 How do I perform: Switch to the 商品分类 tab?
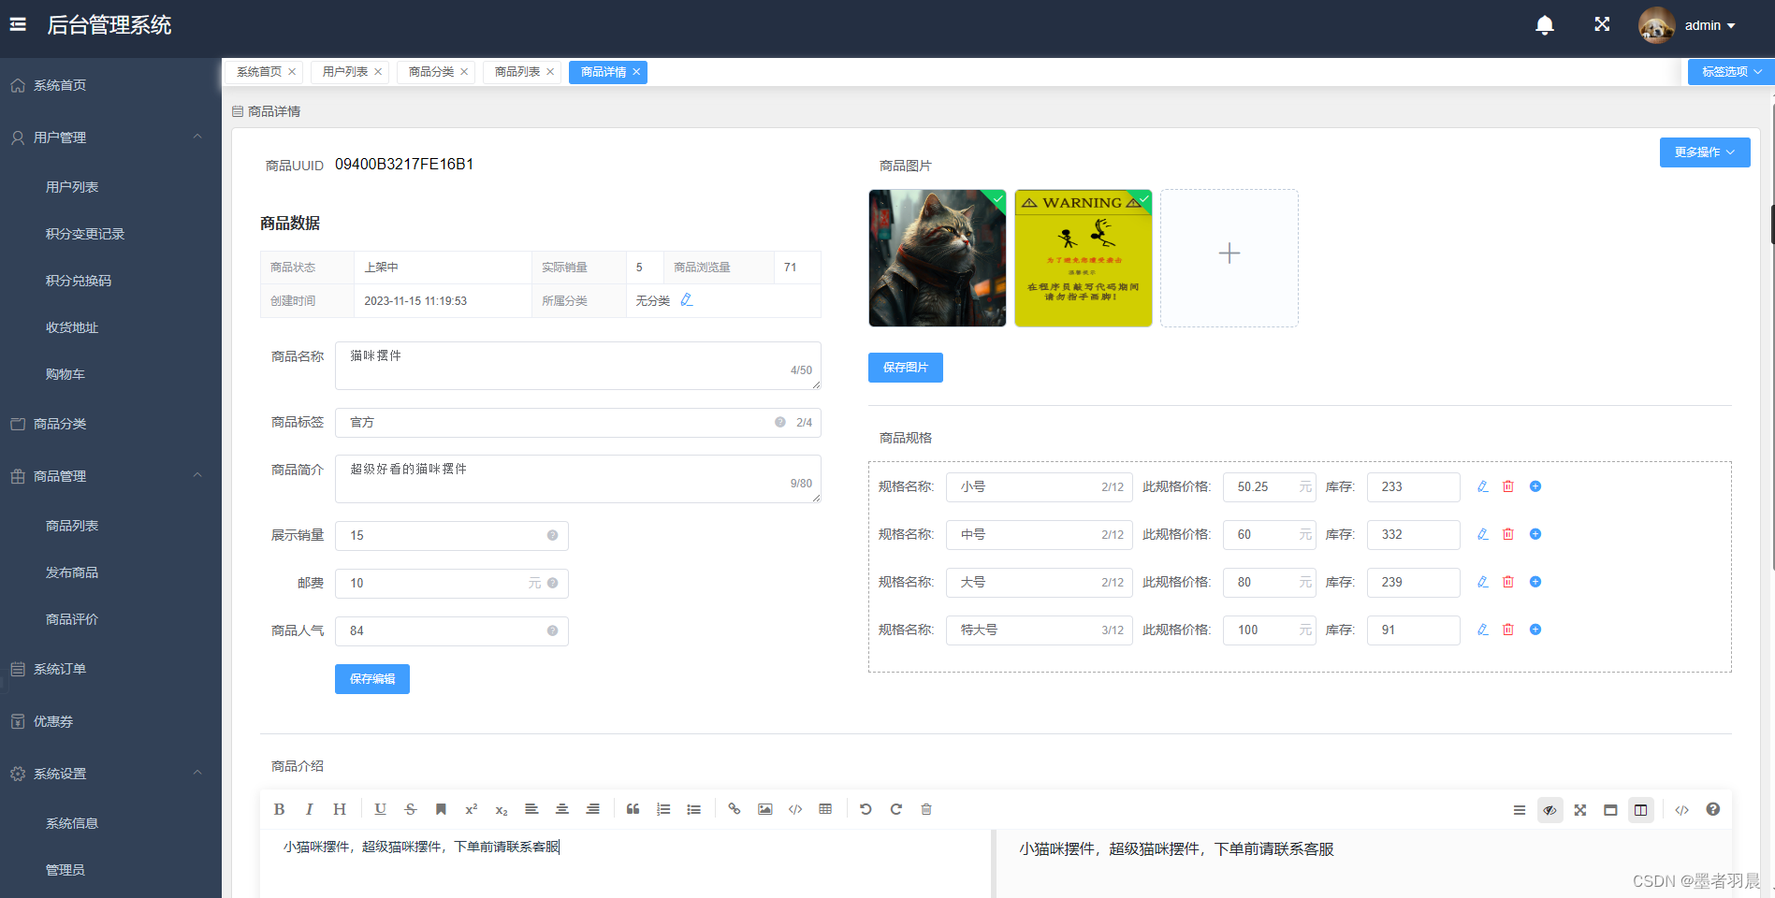click(x=431, y=72)
